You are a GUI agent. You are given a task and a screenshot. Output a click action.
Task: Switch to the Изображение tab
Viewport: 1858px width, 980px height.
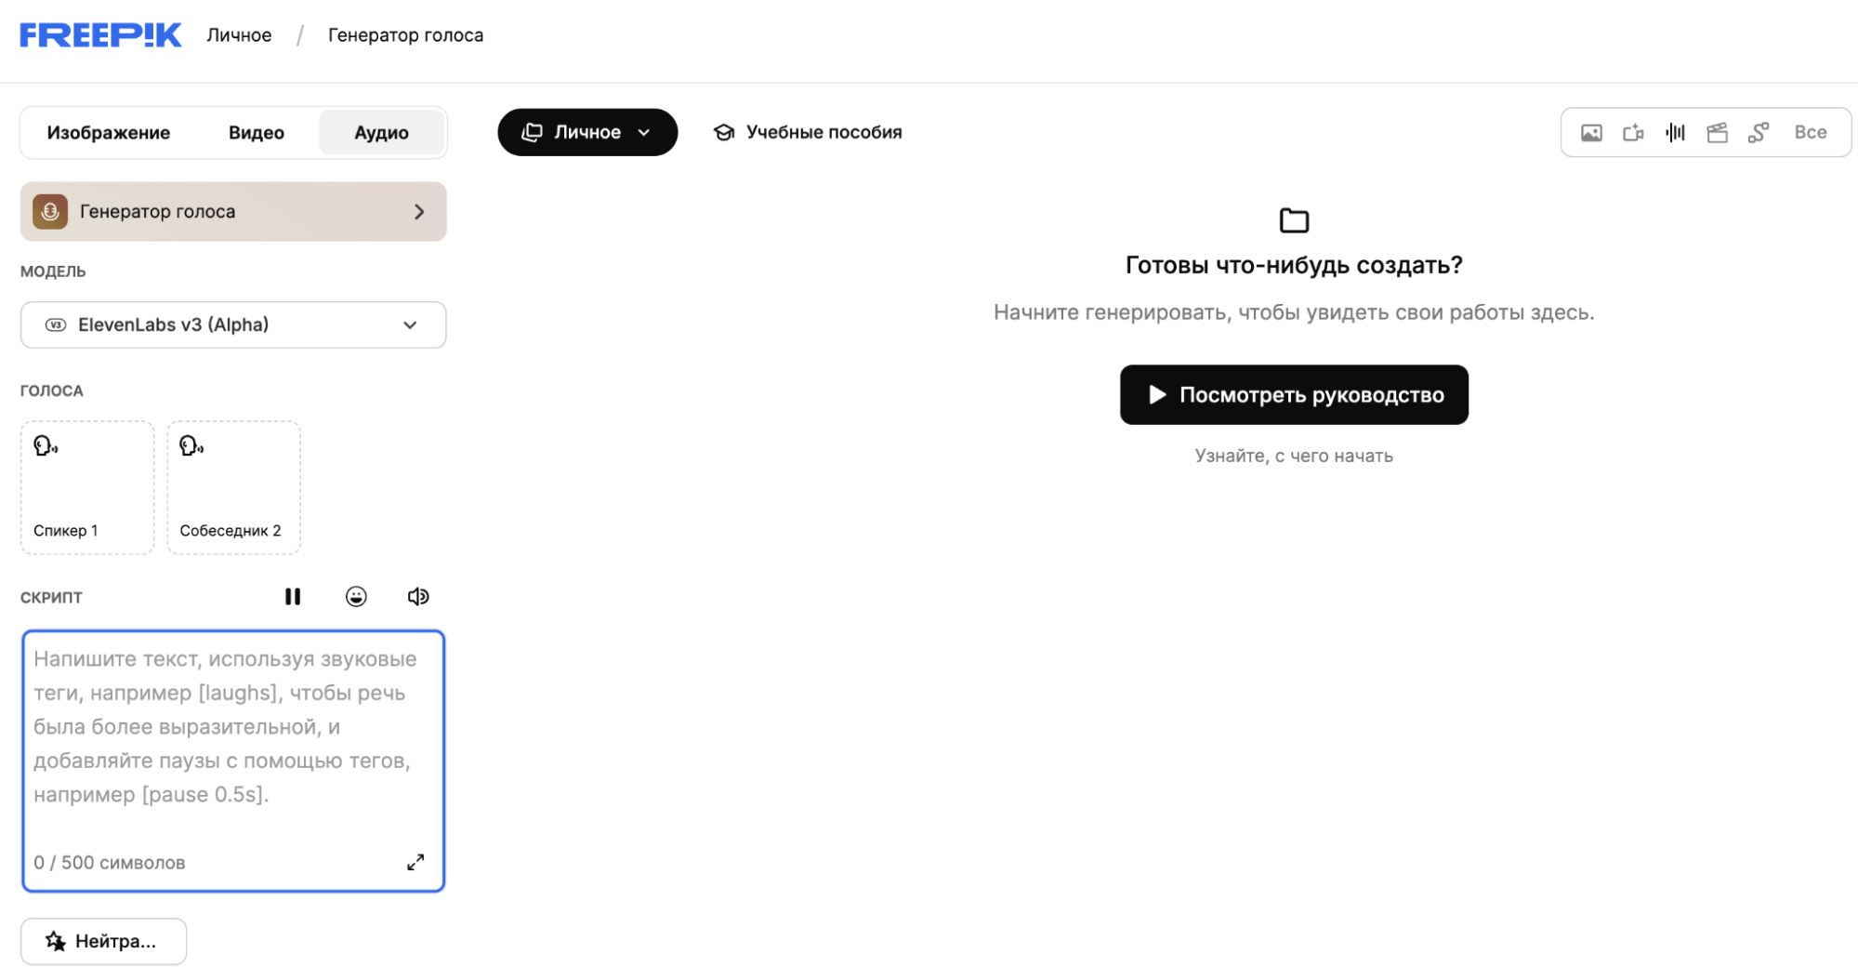(109, 133)
